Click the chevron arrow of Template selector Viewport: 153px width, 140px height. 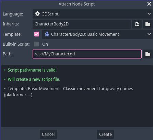click(149, 34)
